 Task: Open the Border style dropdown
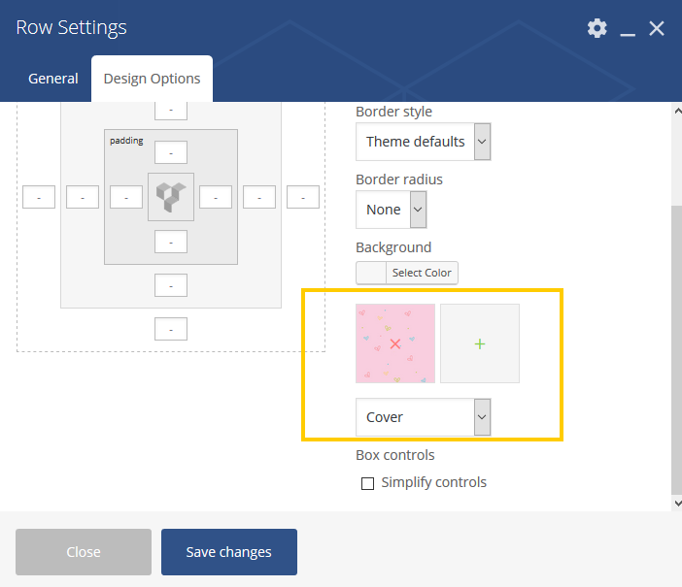(424, 142)
